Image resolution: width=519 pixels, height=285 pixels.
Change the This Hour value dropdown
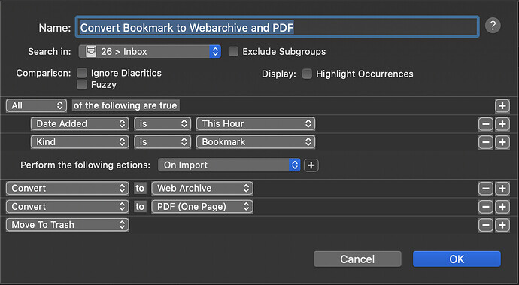[256, 124]
